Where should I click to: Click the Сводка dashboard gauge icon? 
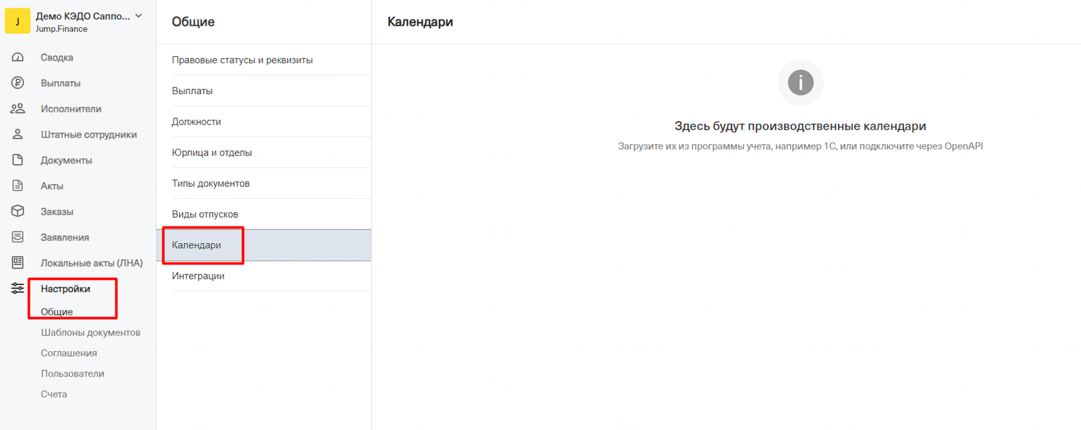(x=18, y=57)
